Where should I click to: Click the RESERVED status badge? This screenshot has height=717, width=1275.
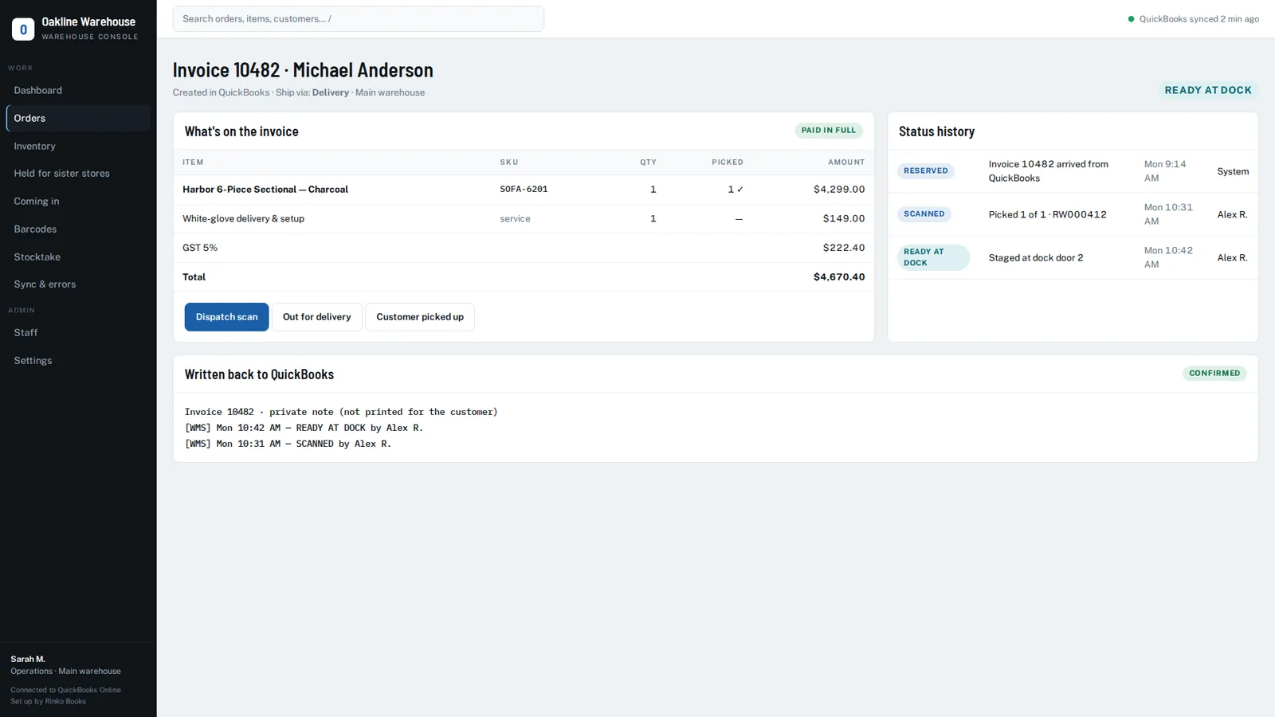926,170
